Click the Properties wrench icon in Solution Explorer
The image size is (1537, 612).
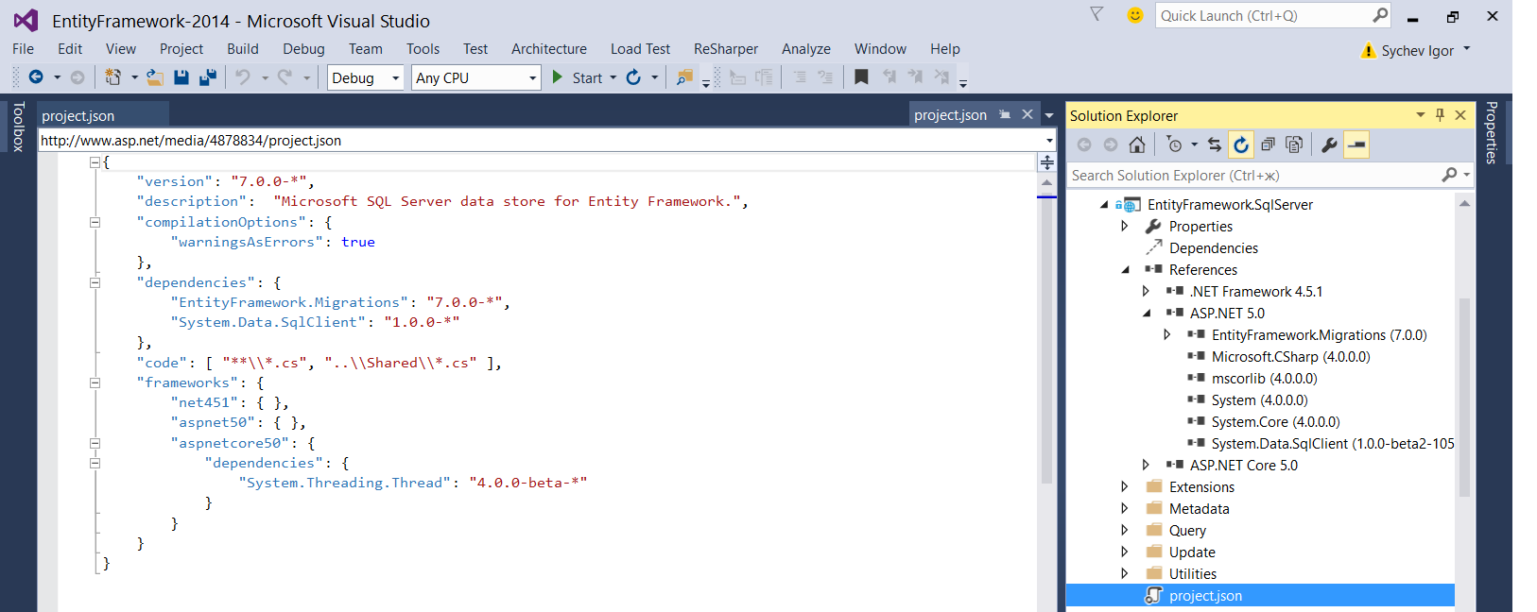tap(1329, 144)
